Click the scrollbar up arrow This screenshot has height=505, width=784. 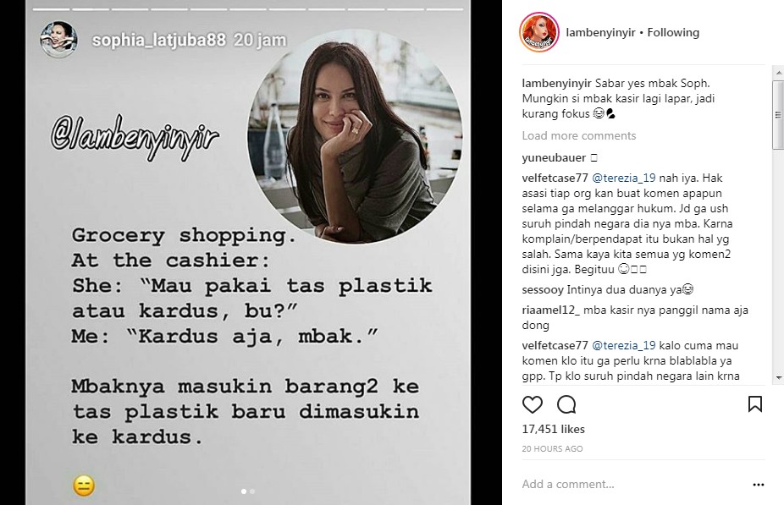[778, 73]
